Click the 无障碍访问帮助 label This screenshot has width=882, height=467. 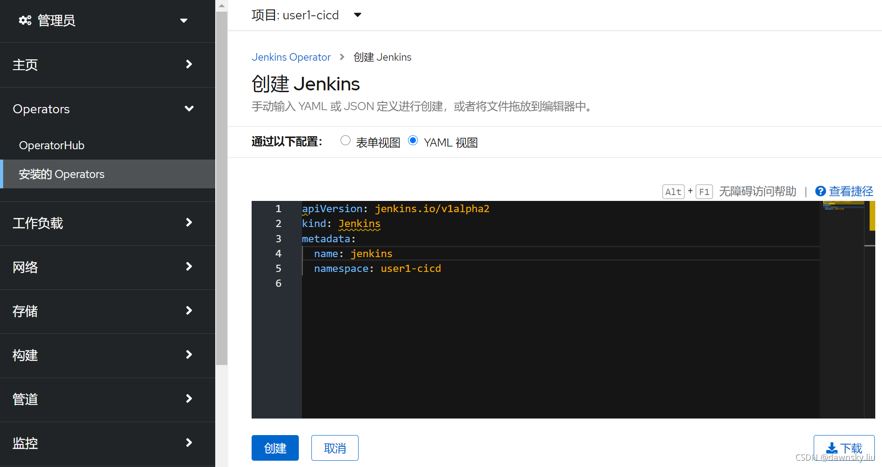click(x=758, y=191)
